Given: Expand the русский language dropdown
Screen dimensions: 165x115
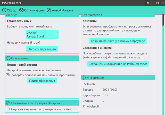Looking at the screenshot, I should (x=42, y=34).
